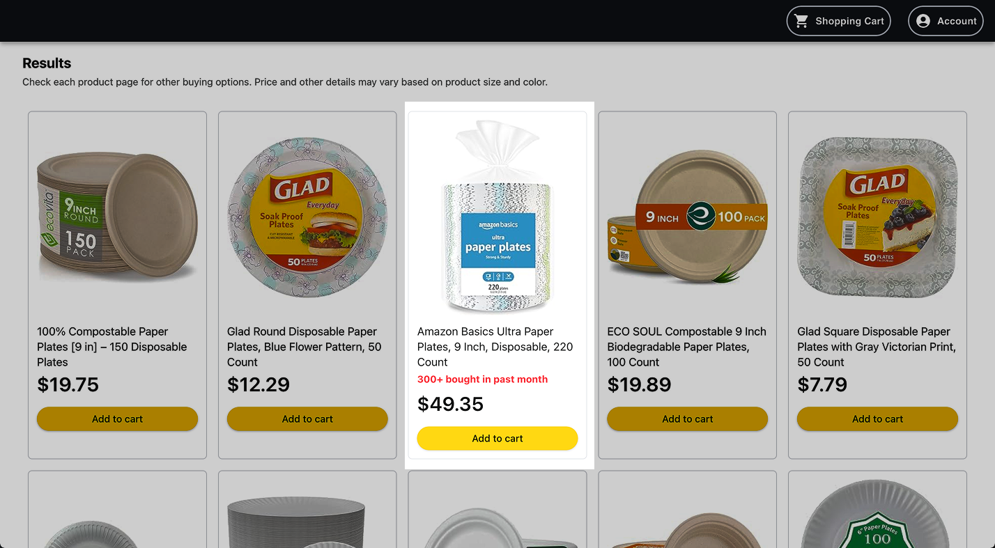Click the shopping cart icon
This screenshot has width=995, height=548.
(801, 21)
